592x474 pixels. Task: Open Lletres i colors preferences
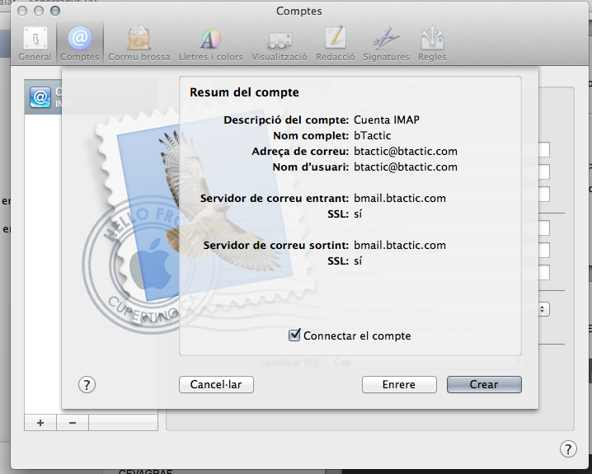pyautogui.click(x=211, y=44)
